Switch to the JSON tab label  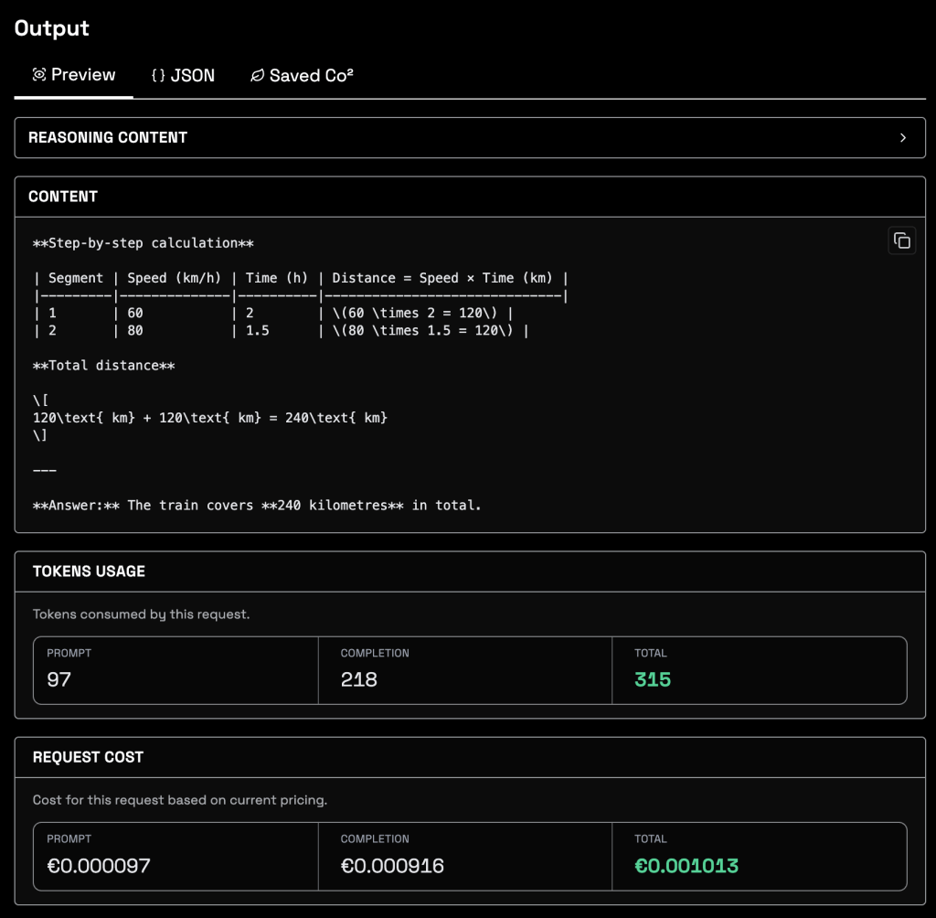coord(193,76)
